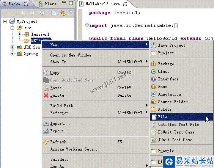This screenshot has width=214, height=168.
Task: Click the forward arrow in Package Explorer
Action: (x=32, y=13)
